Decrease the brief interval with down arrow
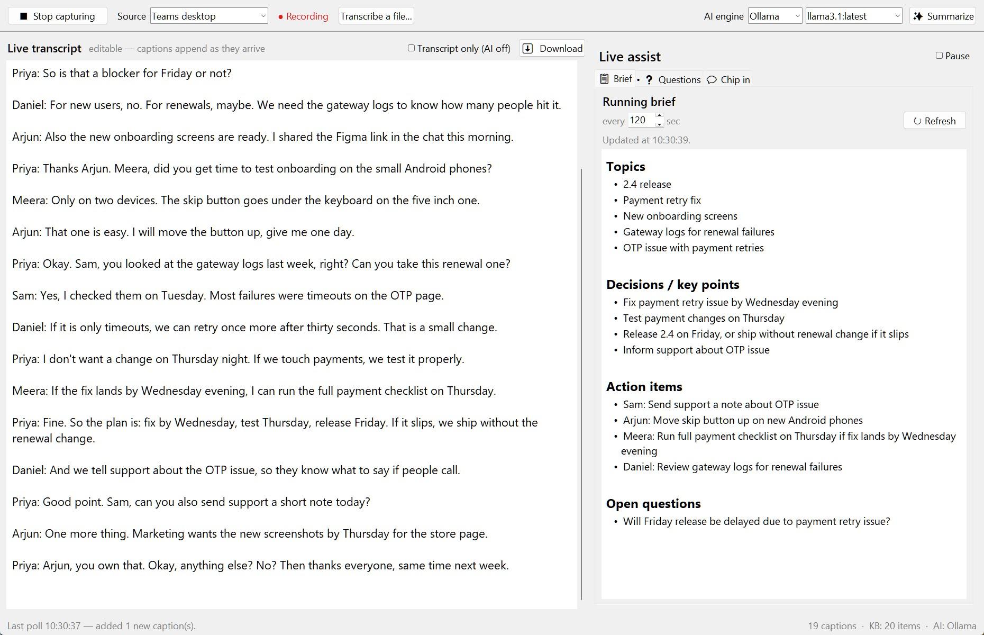Image resolution: width=984 pixels, height=635 pixels. point(659,124)
